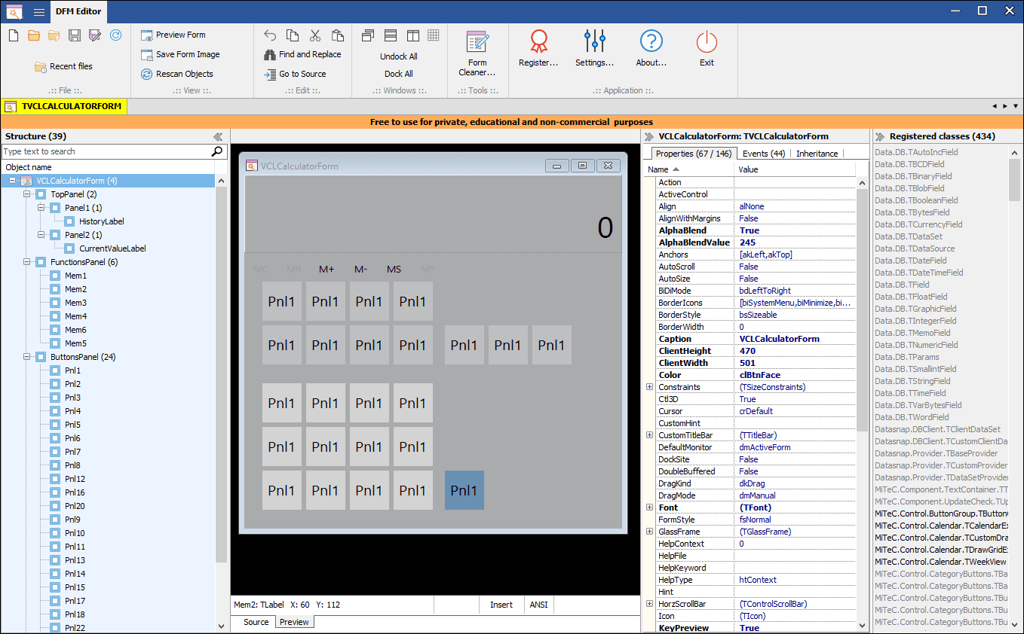Select CurrentValueLabel in the structure tree

[112, 248]
